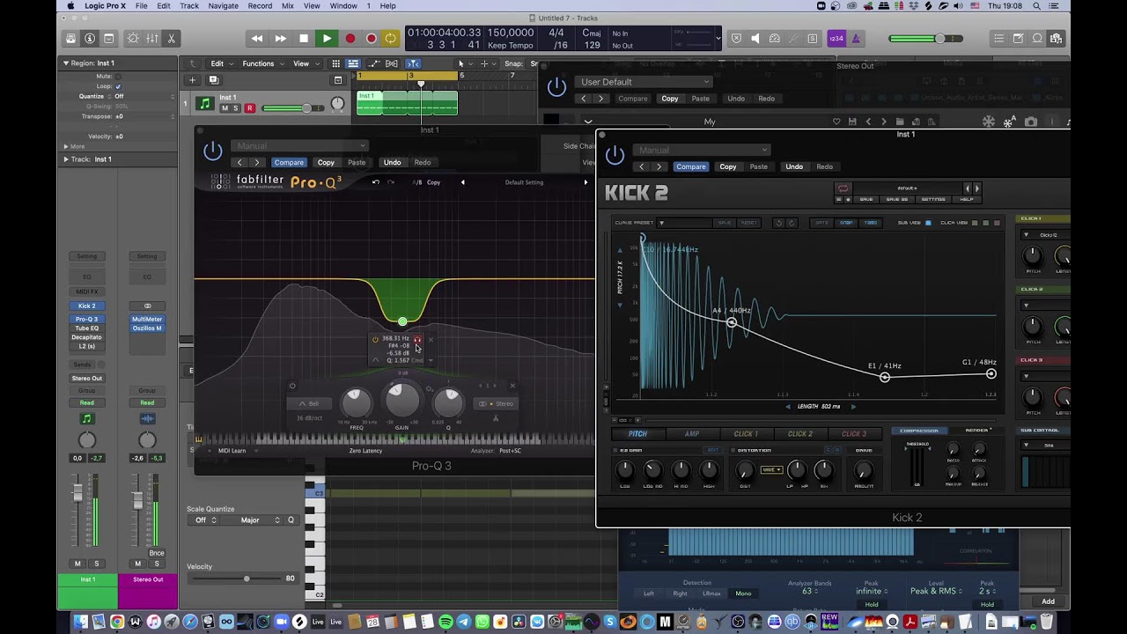The width and height of the screenshot is (1127, 634).
Task: Click SAVE AS in Kick 2 preset bar
Action: click(897, 199)
